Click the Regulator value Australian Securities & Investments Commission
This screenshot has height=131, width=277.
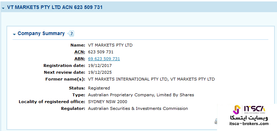click(x=138, y=109)
